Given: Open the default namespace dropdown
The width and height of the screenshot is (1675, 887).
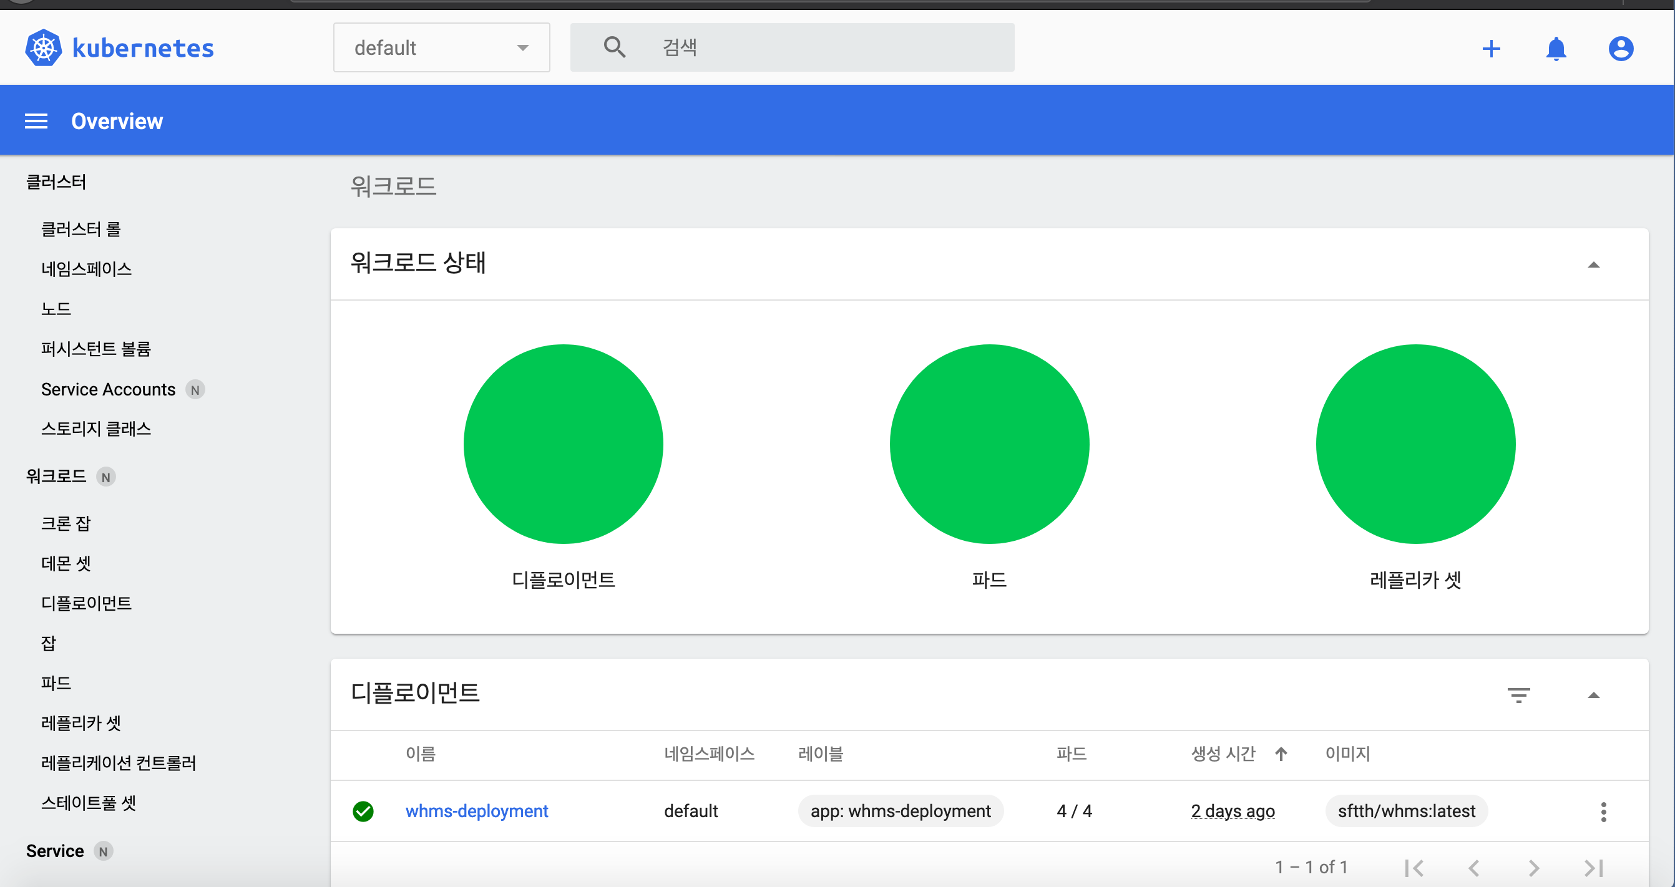Looking at the screenshot, I should pyautogui.click(x=441, y=47).
